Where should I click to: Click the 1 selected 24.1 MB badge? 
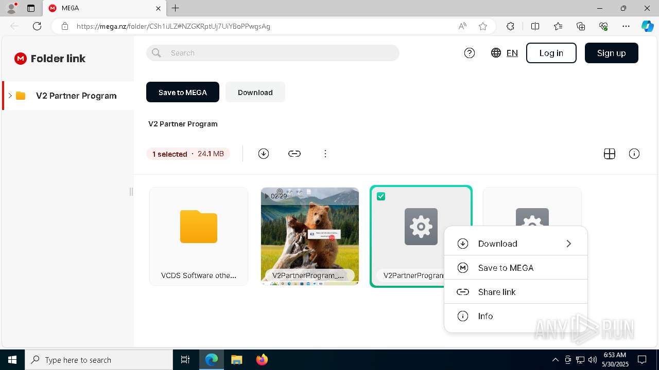click(188, 154)
